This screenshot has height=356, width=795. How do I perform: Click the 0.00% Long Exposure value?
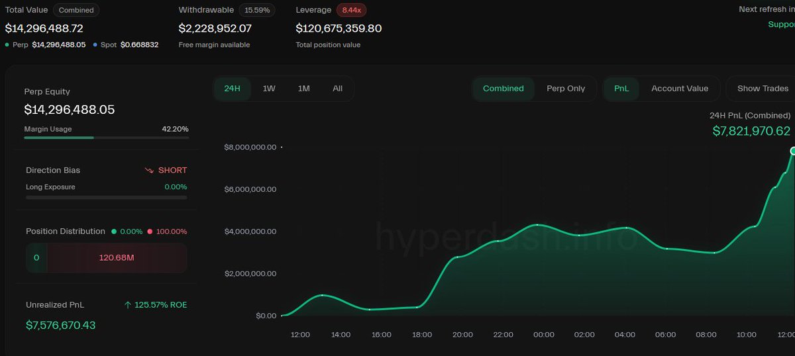176,187
